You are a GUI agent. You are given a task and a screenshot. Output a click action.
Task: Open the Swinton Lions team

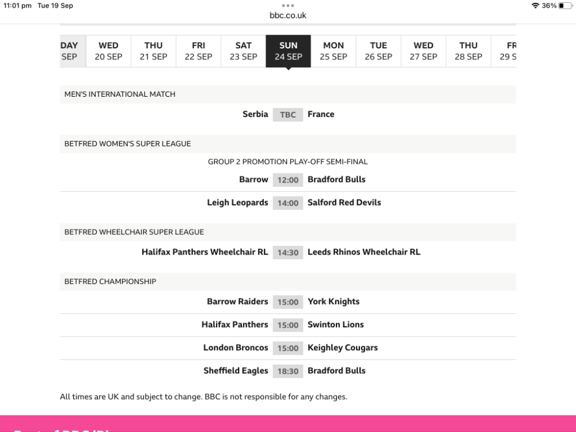pyautogui.click(x=336, y=325)
